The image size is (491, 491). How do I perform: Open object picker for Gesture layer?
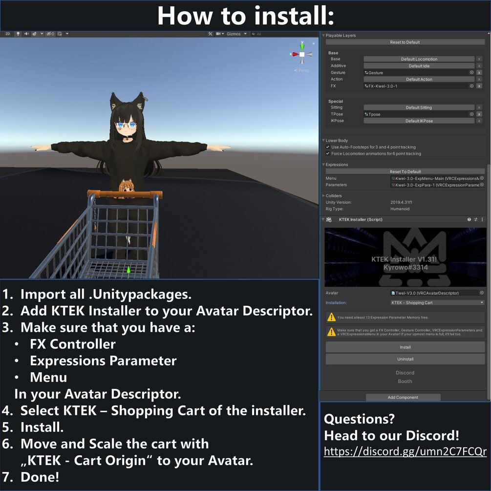471,72
